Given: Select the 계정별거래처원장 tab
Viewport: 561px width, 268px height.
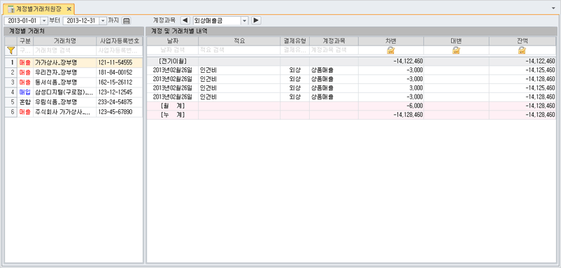Looking at the screenshot, I should 38,8.
